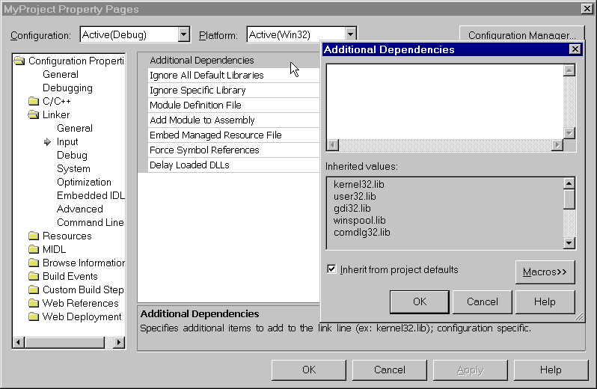Expand the Macros button panel
This screenshot has height=389, width=597.
click(545, 272)
